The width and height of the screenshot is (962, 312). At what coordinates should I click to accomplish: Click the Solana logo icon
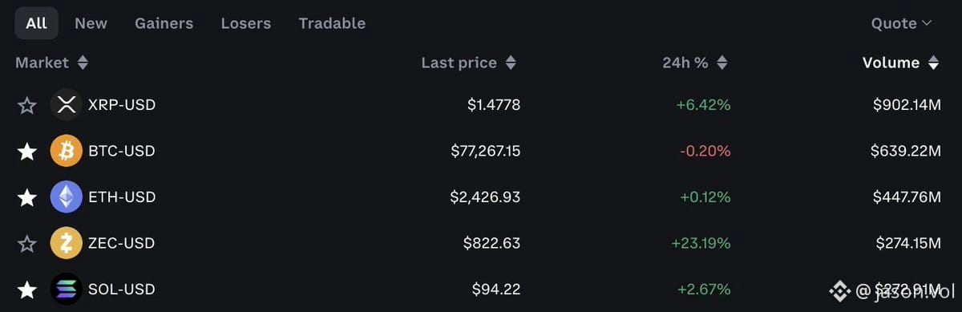coord(67,289)
